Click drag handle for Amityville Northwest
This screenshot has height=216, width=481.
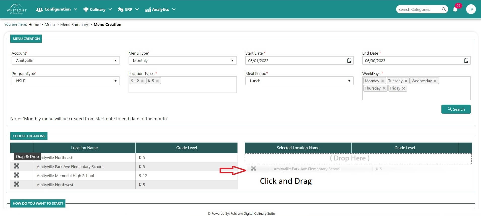coord(17,184)
